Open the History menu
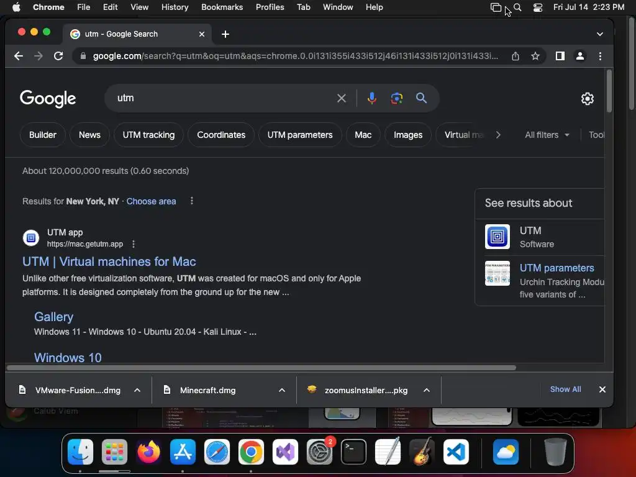Image resolution: width=636 pixels, height=477 pixels. point(175,7)
